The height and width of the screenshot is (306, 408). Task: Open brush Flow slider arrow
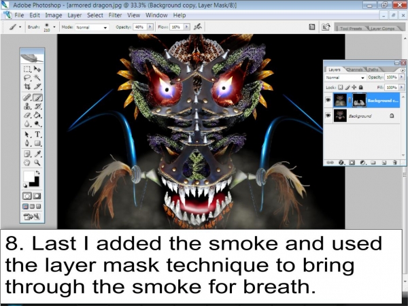pyautogui.click(x=187, y=27)
